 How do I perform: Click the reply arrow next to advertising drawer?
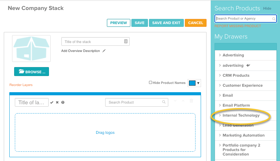click(x=248, y=65)
